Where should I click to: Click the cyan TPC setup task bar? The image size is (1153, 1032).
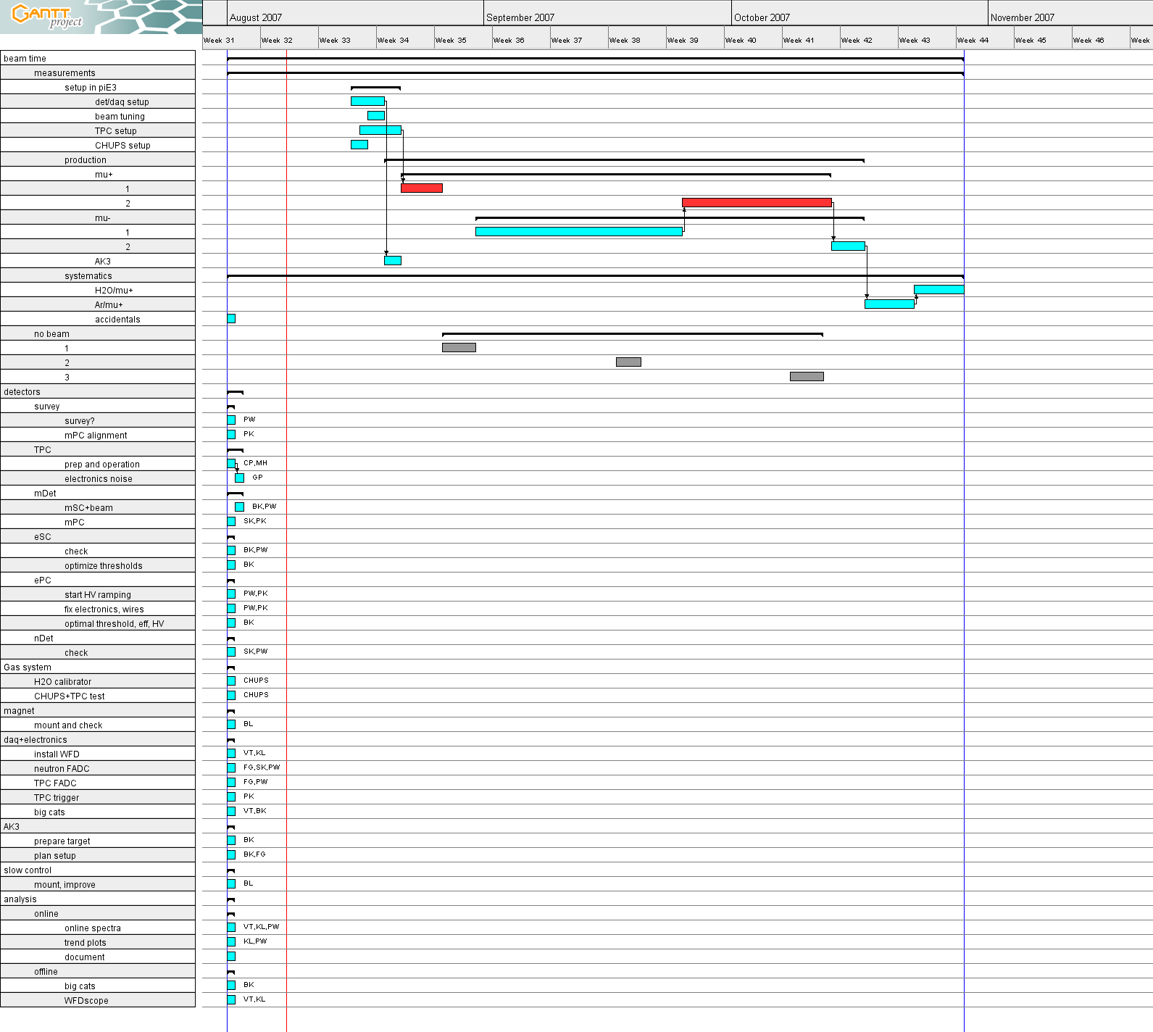pyautogui.click(x=380, y=130)
